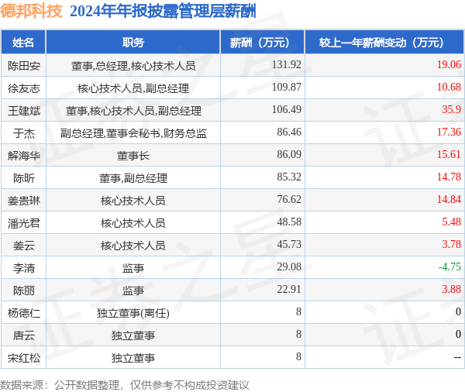Click the 职务 column header
The image size is (465, 392).
tap(133, 43)
